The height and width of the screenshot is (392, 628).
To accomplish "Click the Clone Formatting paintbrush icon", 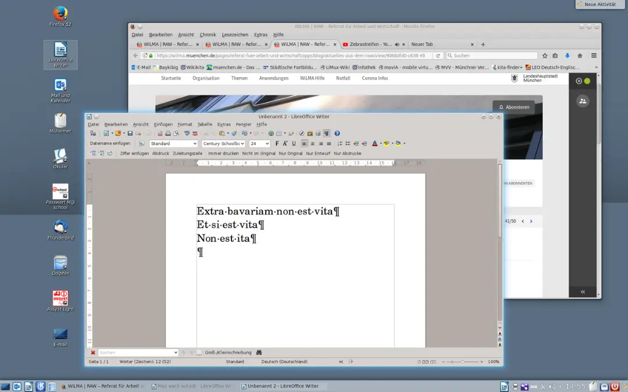I will (234, 133).
